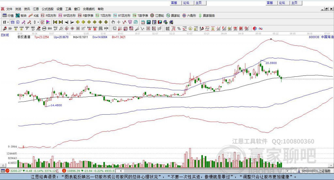Click the colorful flag chart icon
Image resolution: width=334 pixels, height=180 pixels.
coord(48,22)
